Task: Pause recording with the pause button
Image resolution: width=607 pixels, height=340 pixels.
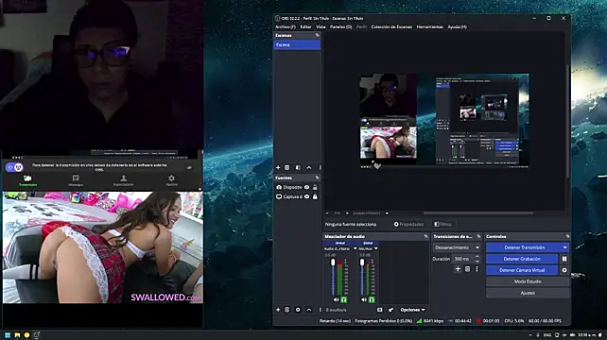Action: coord(564,259)
